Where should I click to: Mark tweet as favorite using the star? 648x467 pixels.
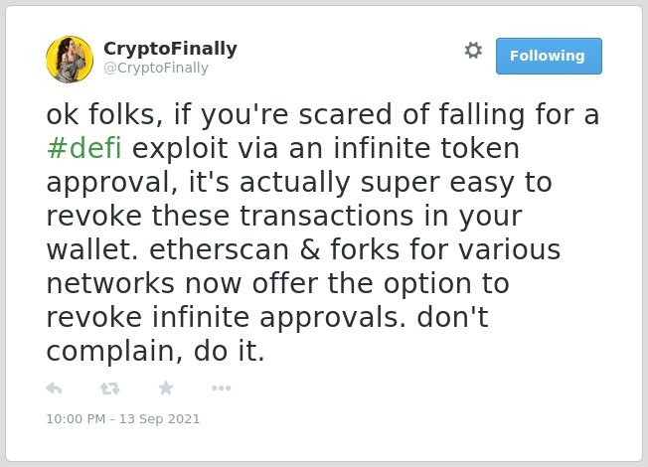coord(166,388)
